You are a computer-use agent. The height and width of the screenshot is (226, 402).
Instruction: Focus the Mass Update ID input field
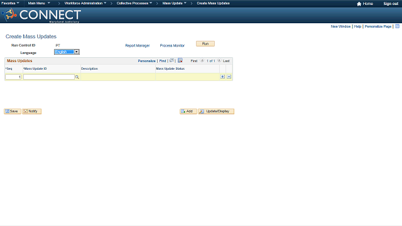coord(49,77)
